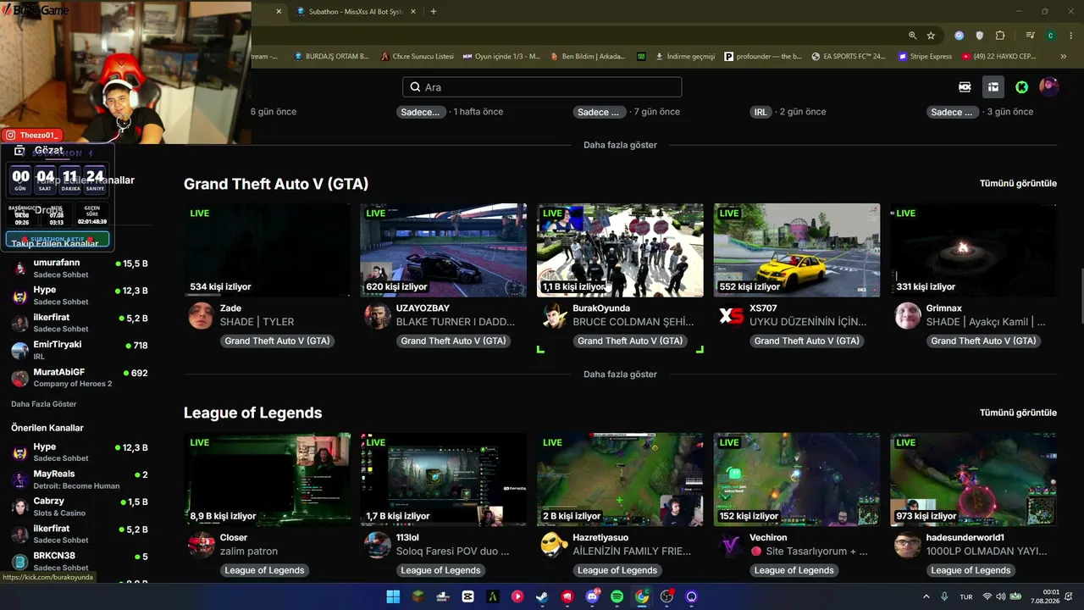Open Chrome zoom magnifier in address bar
Viewport: 1084px width, 610px height.
pos(912,36)
